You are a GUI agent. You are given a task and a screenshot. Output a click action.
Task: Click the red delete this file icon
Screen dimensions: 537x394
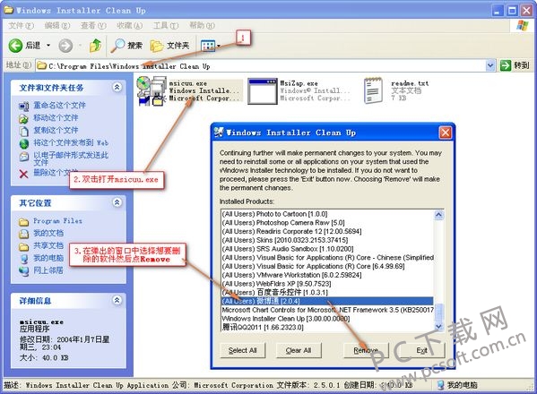[23, 174]
